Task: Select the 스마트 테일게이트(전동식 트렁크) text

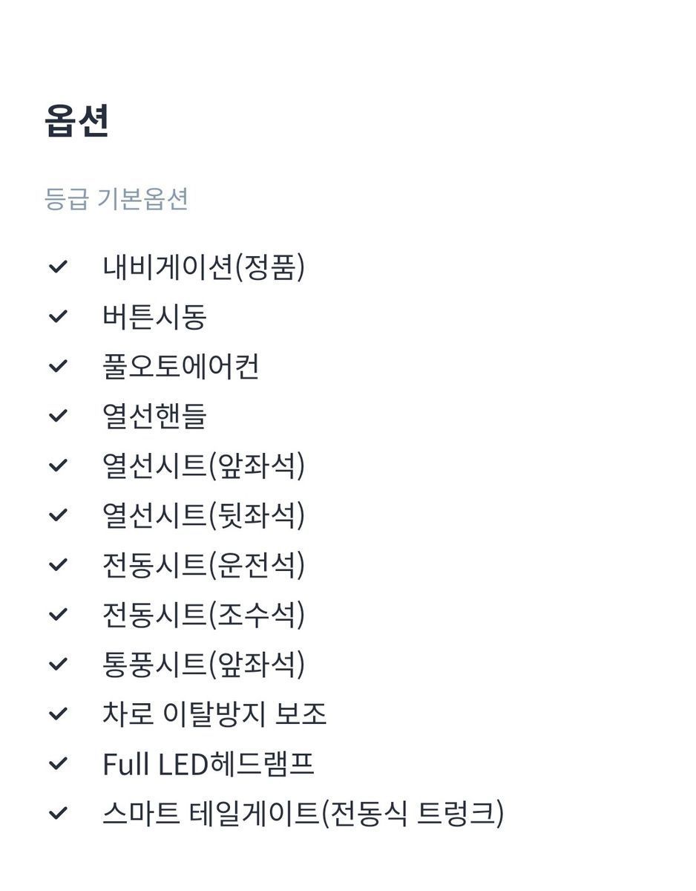Action: (303, 814)
